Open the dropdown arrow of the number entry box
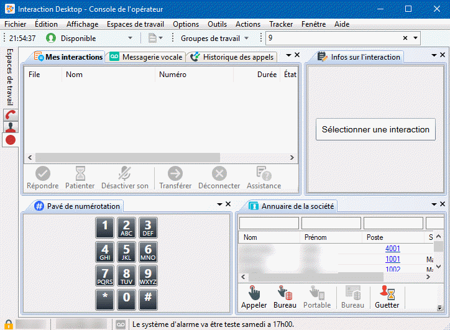The height and width of the screenshot is (330, 450). (415, 38)
